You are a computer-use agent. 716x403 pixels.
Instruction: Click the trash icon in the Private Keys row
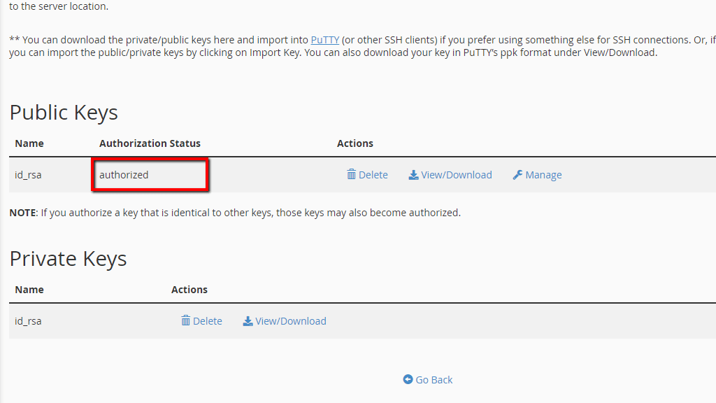185,320
